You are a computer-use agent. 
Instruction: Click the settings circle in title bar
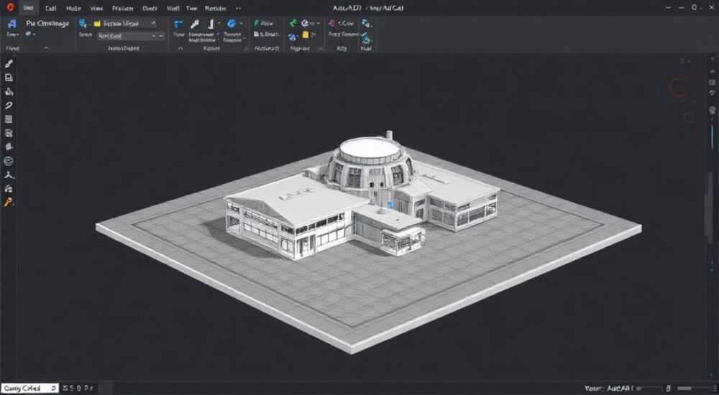(694, 7)
